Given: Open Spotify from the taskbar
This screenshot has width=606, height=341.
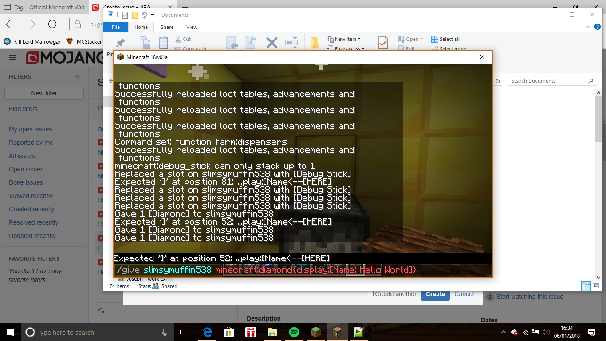Looking at the screenshot, I should point(294,332).
